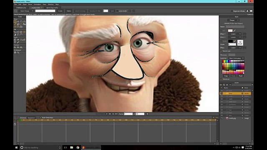Toggle the Fill checkbox in Style

pyautogui.click(x=221, y=31)
